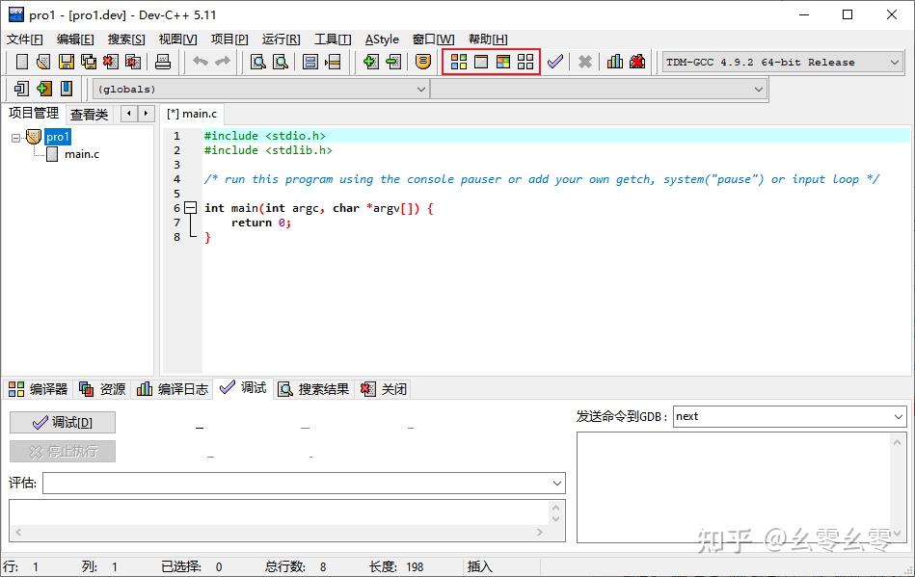
Task: Click the horizontal scrollbar under the 评估 results box
Action: click(279, 532)
